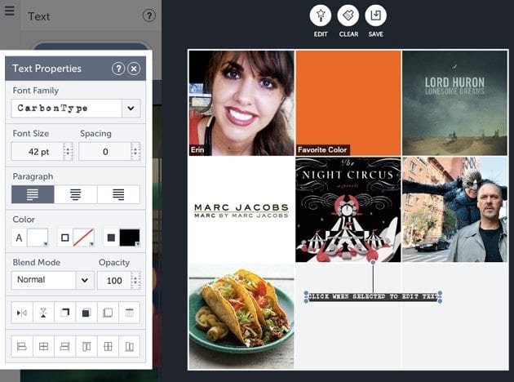Click the CLEAR label
Viewport: 514px width, 382px height.
(x=348, y=34)
